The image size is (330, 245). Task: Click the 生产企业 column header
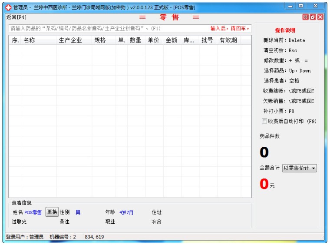click(74, 40)
